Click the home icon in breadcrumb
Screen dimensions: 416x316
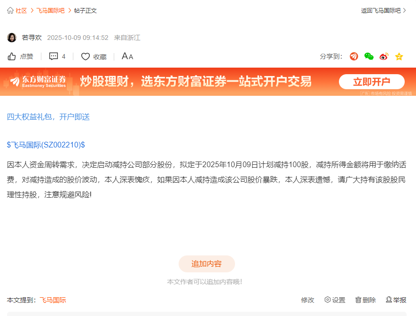(x=10, y=11)
